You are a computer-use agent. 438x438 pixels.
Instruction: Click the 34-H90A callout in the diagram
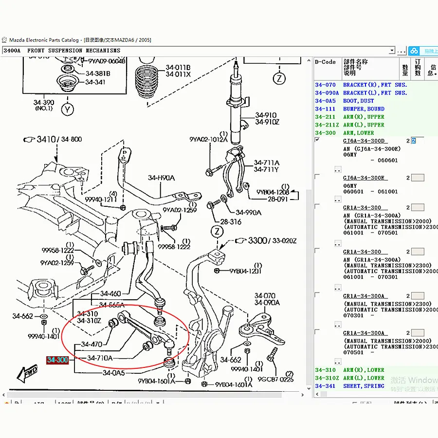pos(161,178)
